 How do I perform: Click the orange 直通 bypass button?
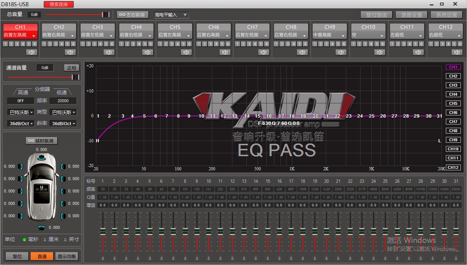pyautogui.click(x=42, y=256)
